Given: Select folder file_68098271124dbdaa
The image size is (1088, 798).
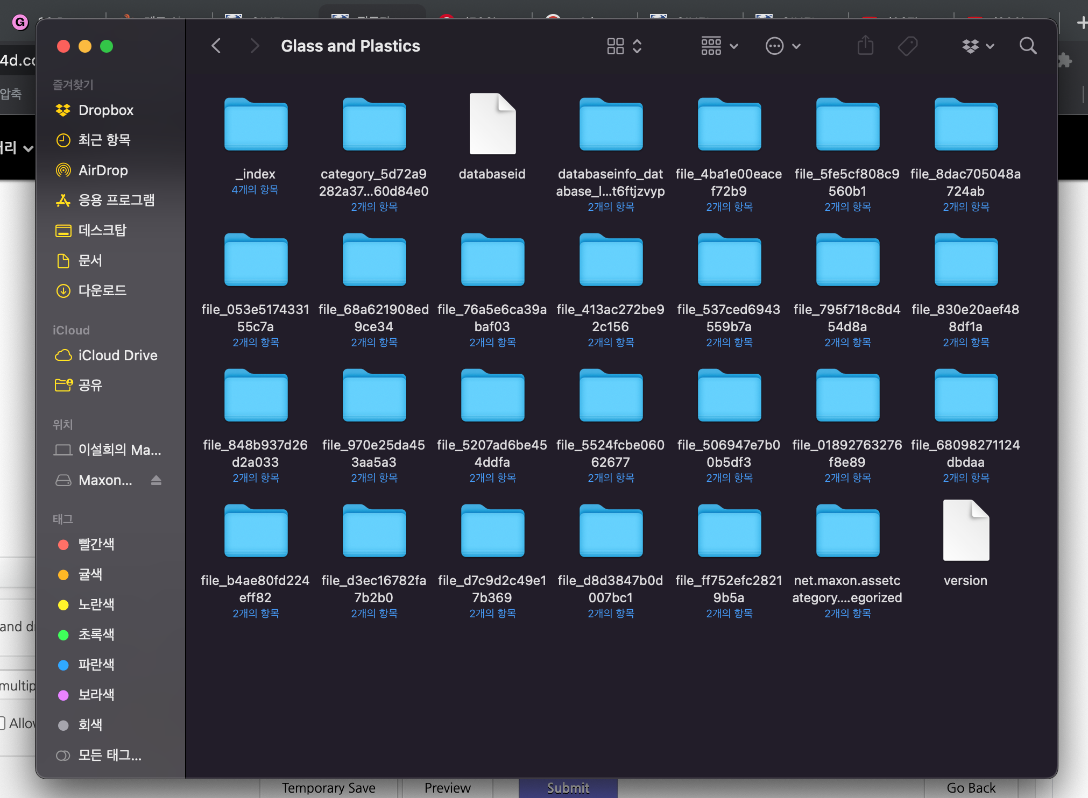Looking at the screenshot, I should pos(966,396).
